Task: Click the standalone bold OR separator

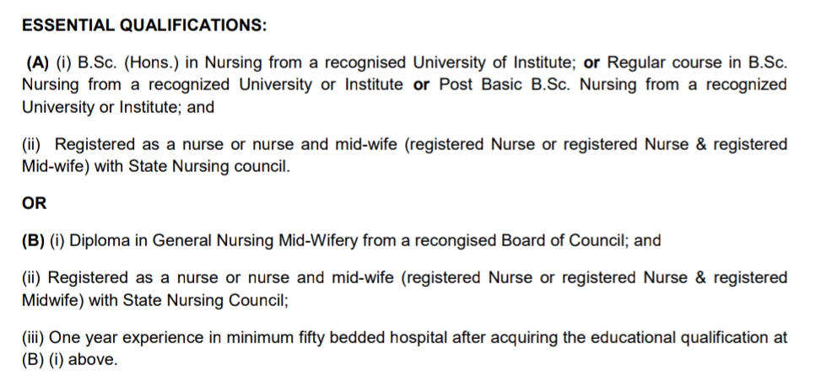Action: click(34, 203)
